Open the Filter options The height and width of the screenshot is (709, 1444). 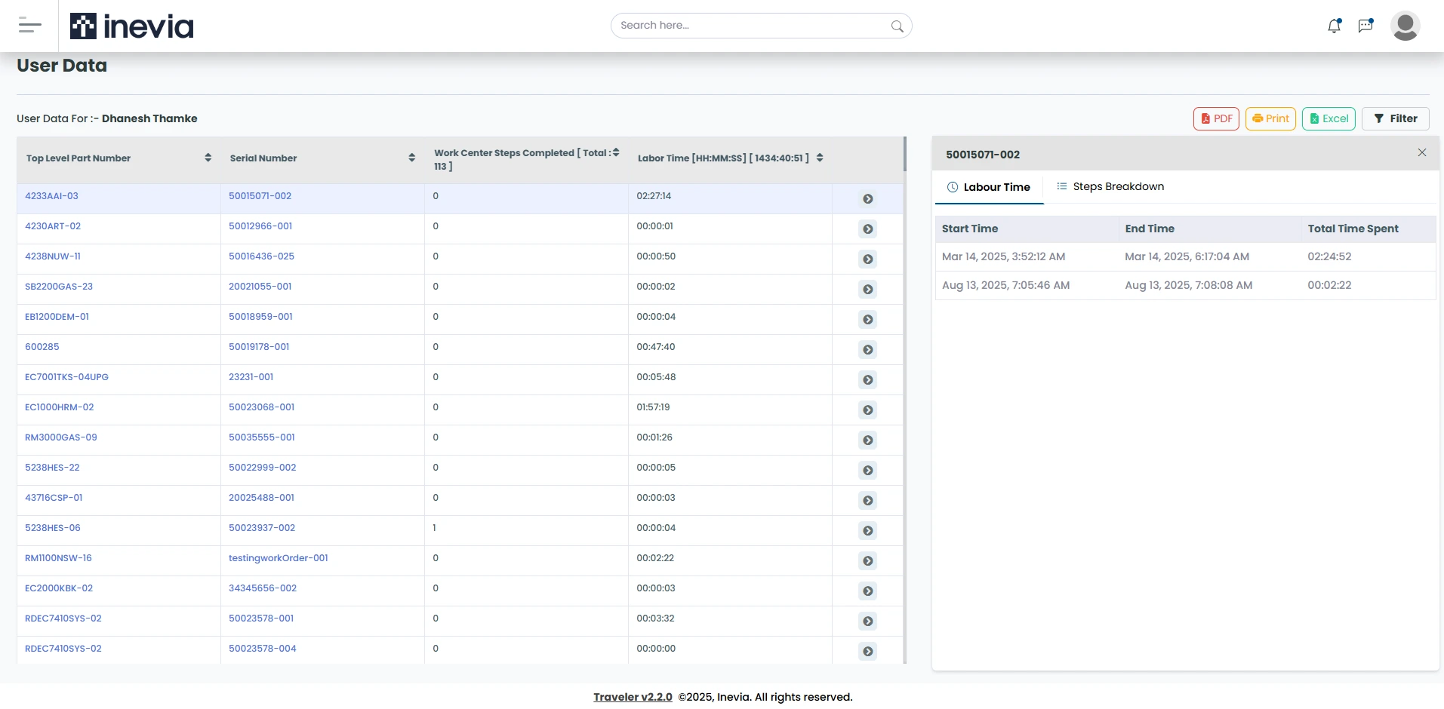coord(1395,118)
